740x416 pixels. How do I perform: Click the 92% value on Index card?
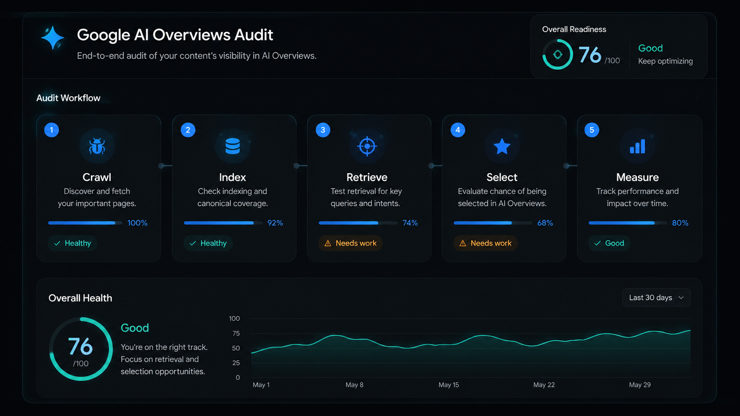point(275,223)
